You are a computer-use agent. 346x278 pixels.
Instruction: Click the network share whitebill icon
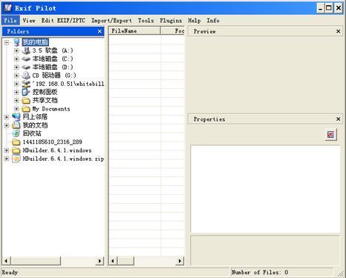pyautogui.click(x=26, y=84)
